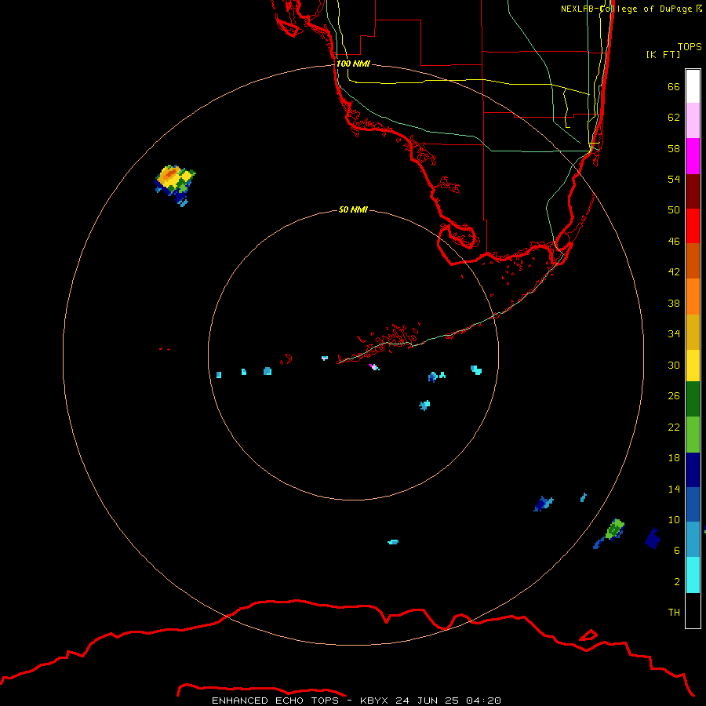Click the black TH threshold swatch
706x706 pixels.
tap(693, 610)
